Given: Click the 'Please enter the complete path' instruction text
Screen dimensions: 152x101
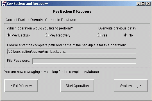Looking at the screenshot, I should pyautogui.click(x=66, y=45).
